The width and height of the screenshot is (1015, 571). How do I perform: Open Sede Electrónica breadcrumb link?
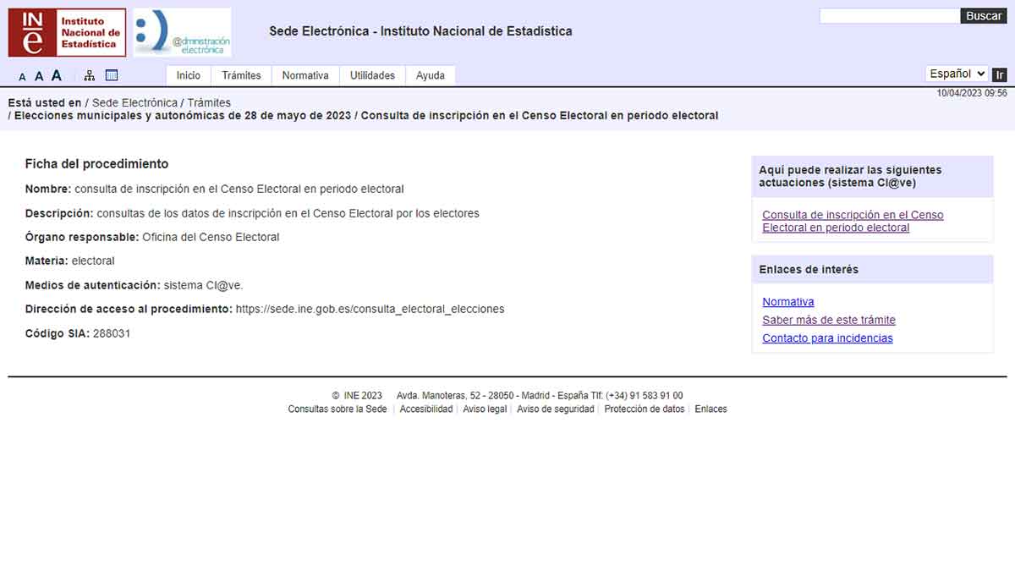135,102
